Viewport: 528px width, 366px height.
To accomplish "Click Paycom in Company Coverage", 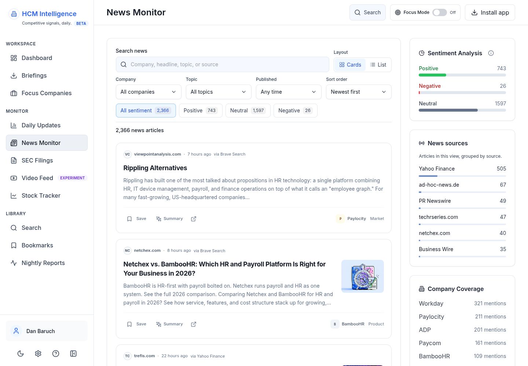I will (x=430, y=343).
